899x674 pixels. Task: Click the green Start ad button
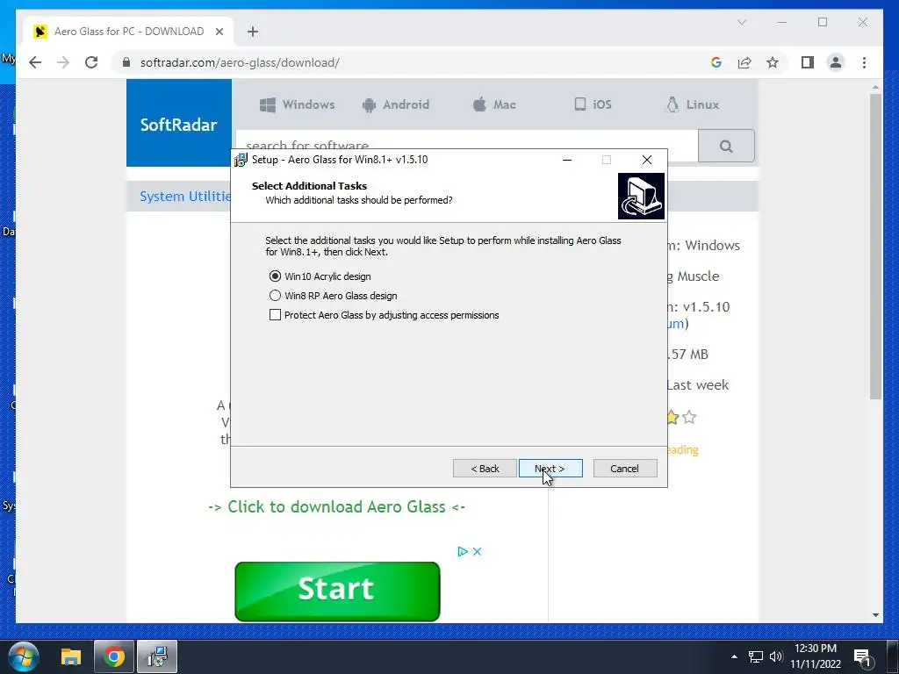point(337,591)
